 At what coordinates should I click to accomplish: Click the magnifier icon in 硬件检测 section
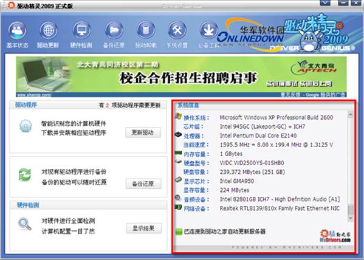click(24, 224)
